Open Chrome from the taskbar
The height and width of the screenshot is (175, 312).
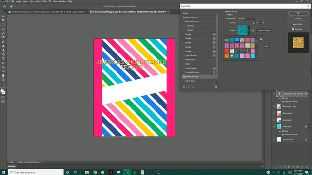[x=95, y=172]
